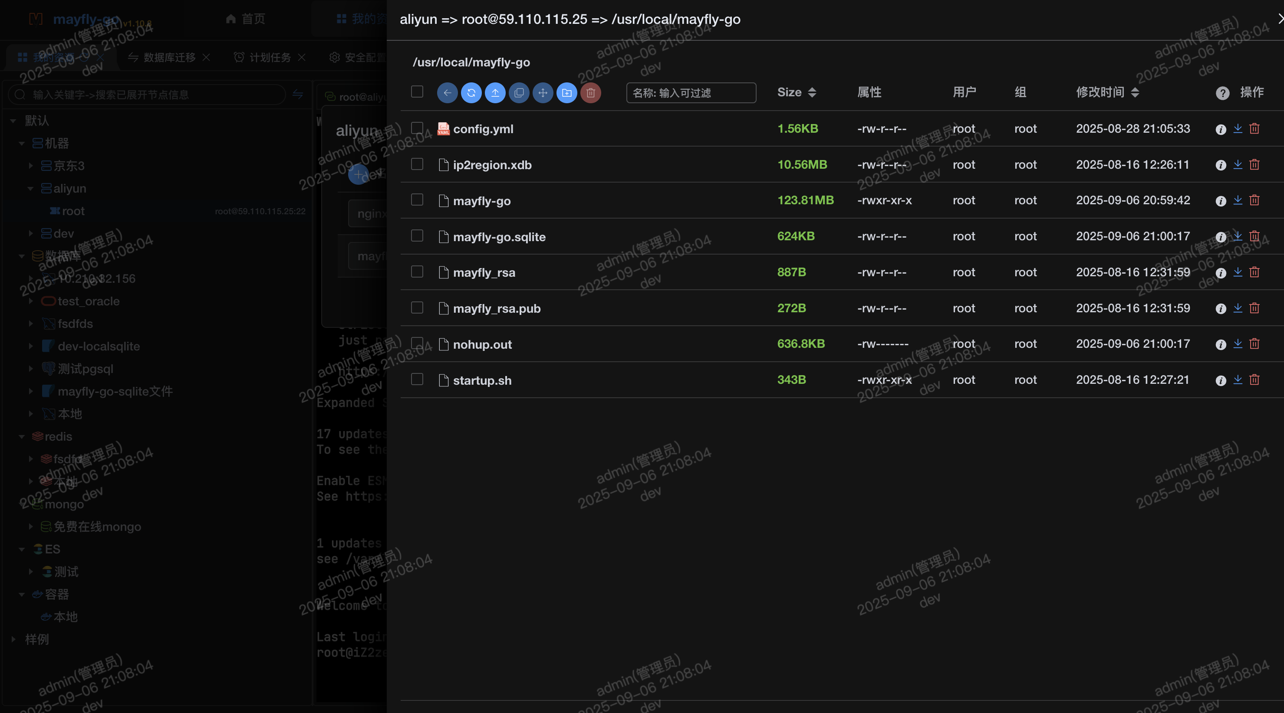Download ip2region.xdb
This screenshot has height=713, width=1284.
1238,164
